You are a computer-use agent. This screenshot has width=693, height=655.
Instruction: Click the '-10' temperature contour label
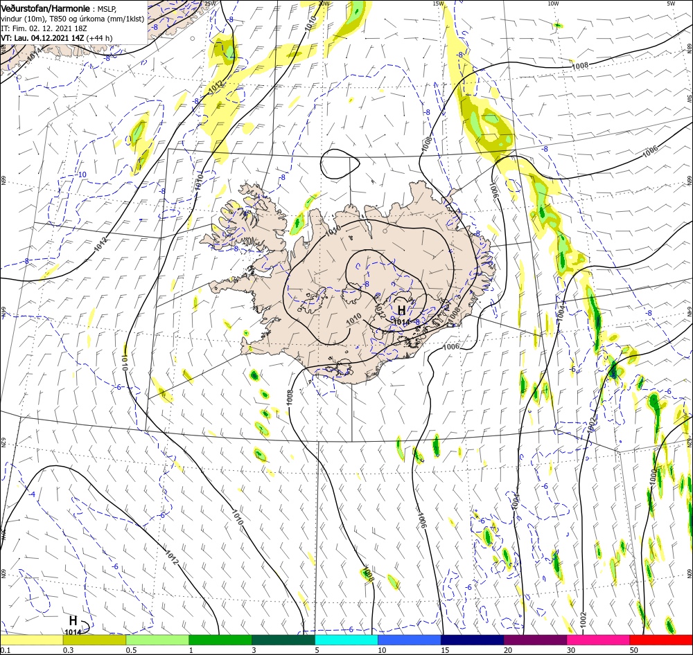point(81,175)
